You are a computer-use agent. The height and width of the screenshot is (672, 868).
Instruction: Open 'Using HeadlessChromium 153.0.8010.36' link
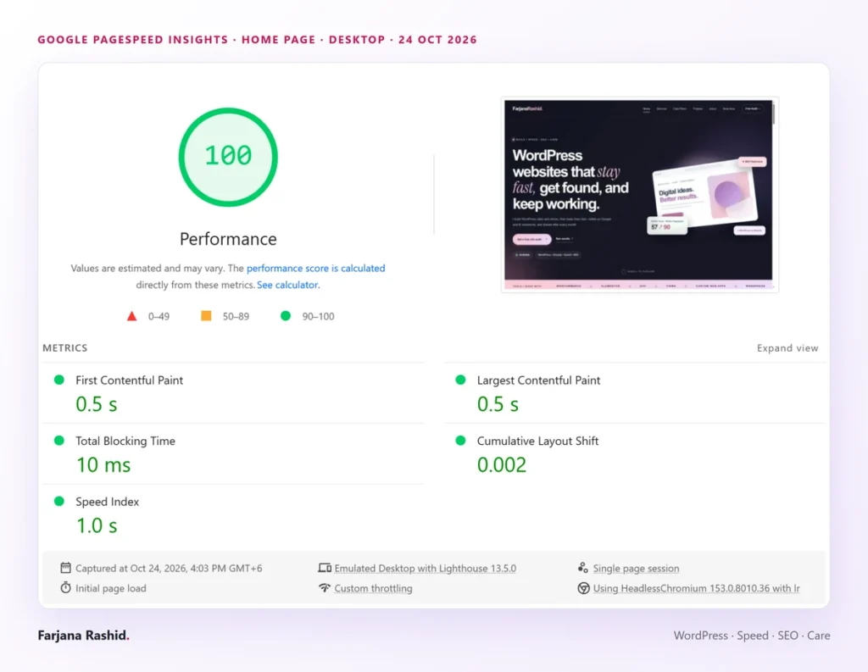(697, 588)
